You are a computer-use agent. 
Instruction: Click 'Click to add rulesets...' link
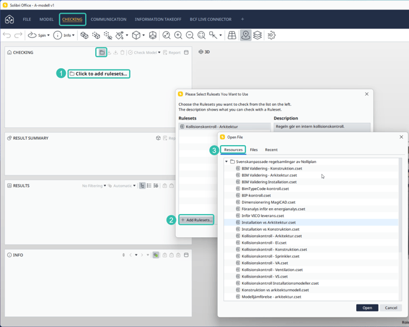(x=99, y=74)
